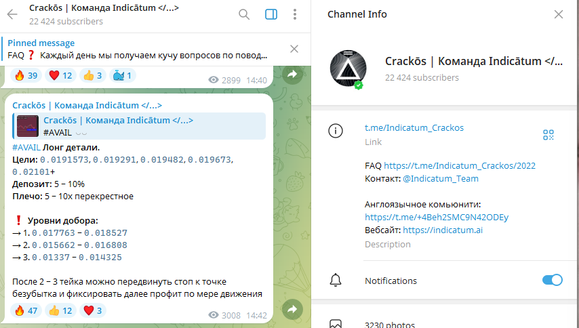
Task: Click the heart reaction with 12
Action: pyautogui.click(x=60, y=75)
